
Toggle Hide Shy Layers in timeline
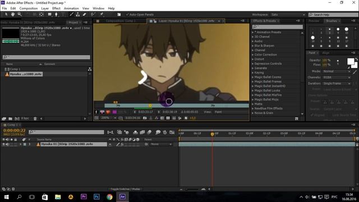pyautogui.click(x=135, y=132)
